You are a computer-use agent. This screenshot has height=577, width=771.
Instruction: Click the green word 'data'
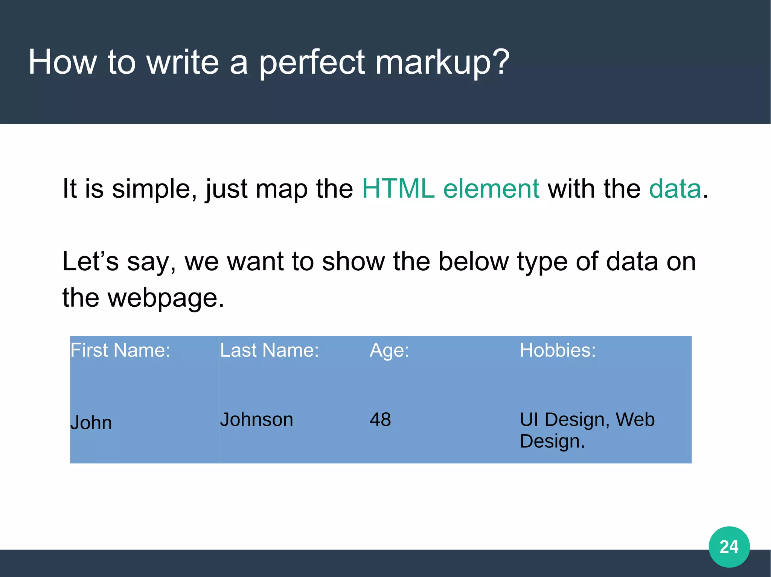pyautogui.click(x=675, y=188)
